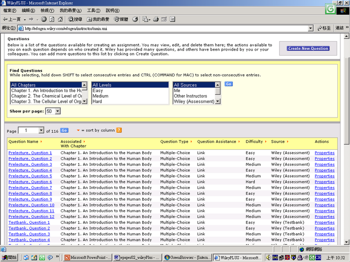Click the Forward arrow toolbar button
The height and width of the screenshot is (262, 350).
coord(31,19)
